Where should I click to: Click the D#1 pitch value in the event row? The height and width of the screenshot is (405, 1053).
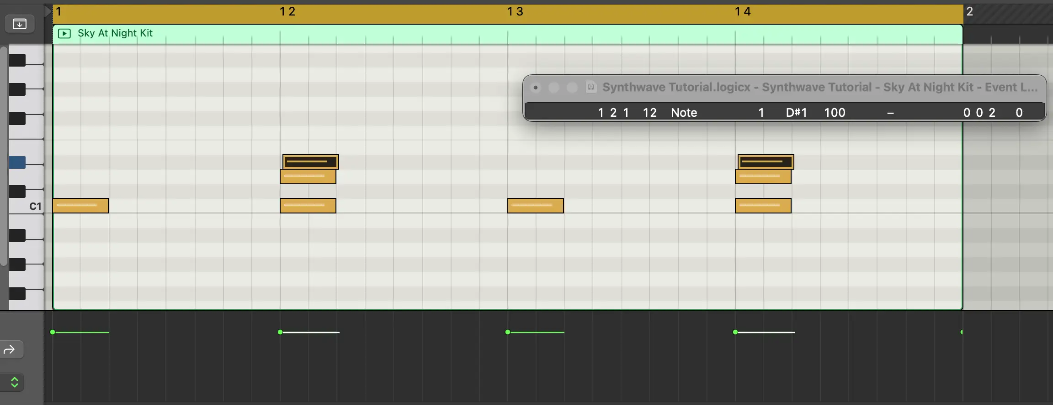click(x=796, y=113)
